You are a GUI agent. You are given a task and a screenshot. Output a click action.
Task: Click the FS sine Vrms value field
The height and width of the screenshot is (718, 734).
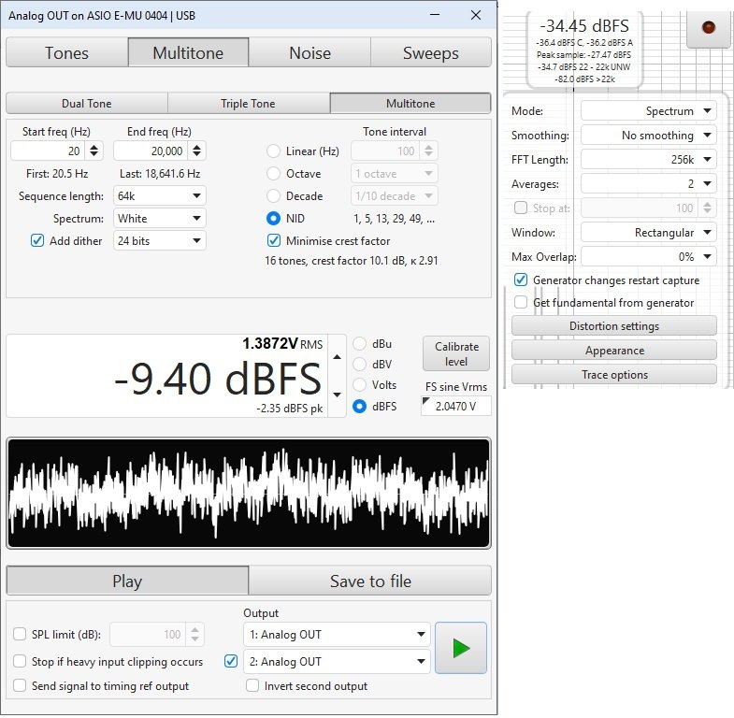(x=456, y=406)
